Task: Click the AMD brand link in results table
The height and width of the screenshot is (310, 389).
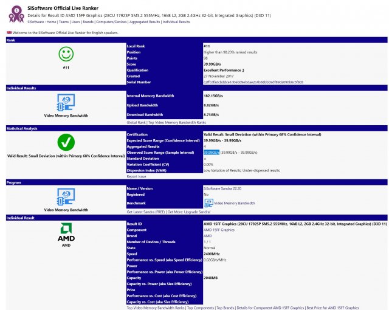Action: [x=207, y=235]
